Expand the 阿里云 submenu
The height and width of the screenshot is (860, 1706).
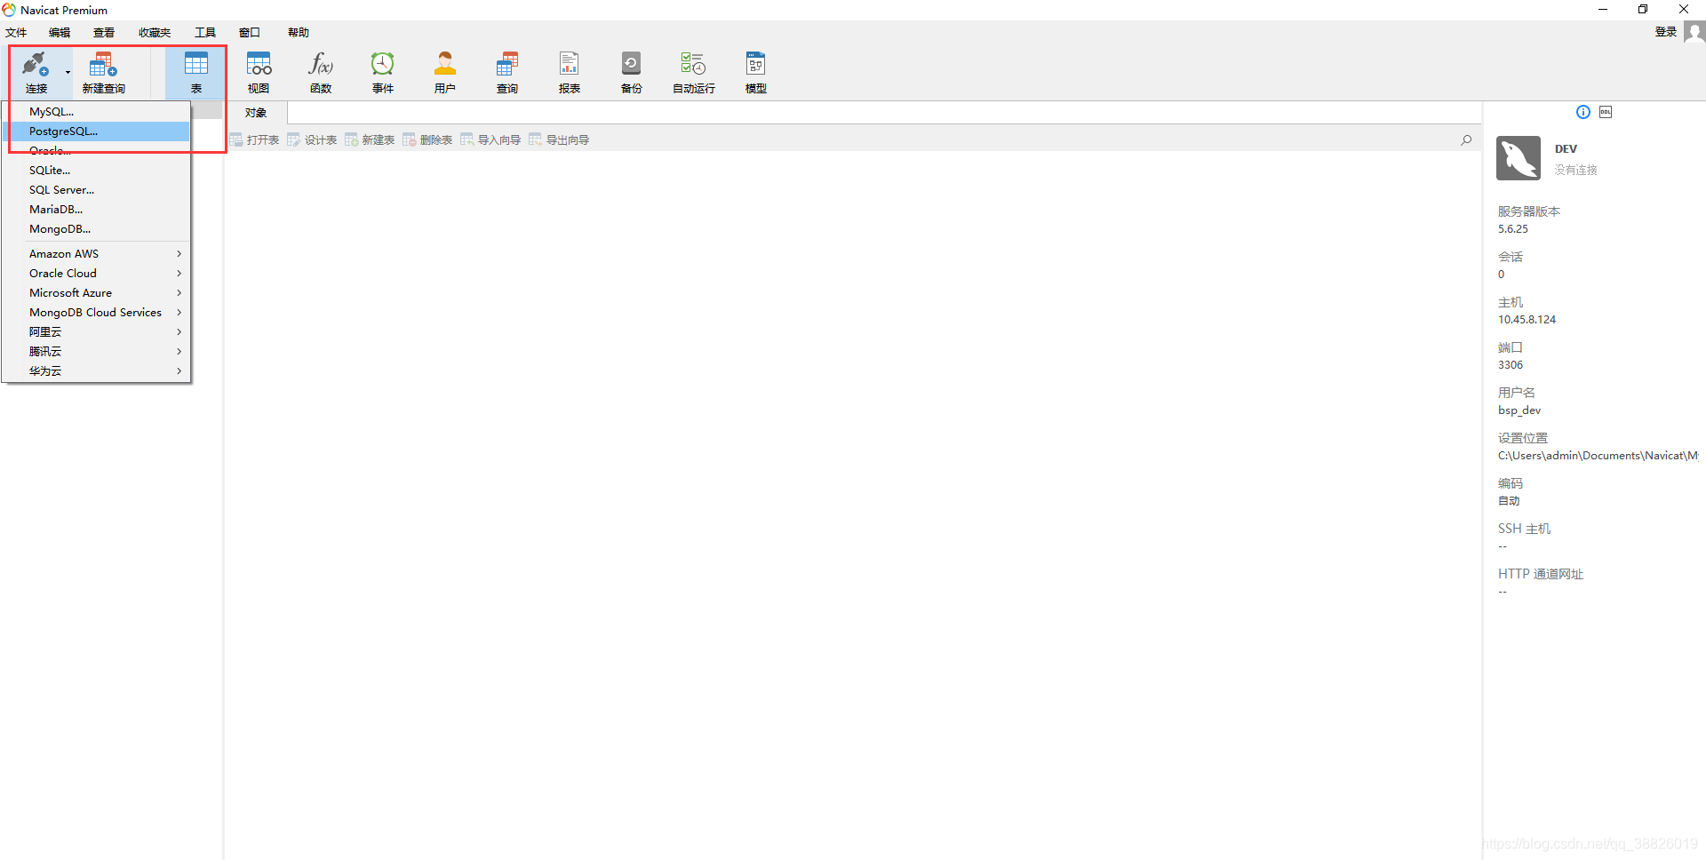(x=96, y=332)
